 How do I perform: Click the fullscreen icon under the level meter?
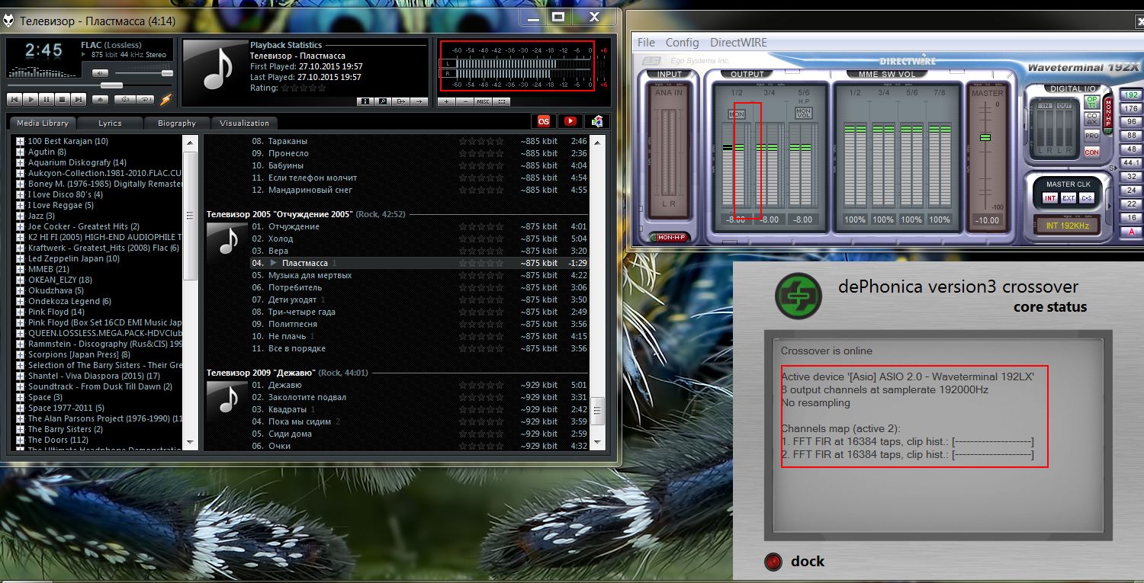(501, 101)
